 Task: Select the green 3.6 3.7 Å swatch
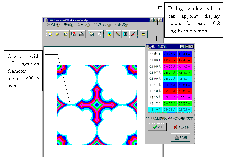tap(170, 103)
